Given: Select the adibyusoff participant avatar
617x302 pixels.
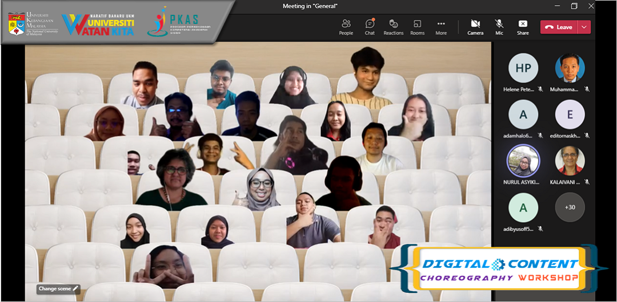Looking at the screenshot, I should pos(523,207).
